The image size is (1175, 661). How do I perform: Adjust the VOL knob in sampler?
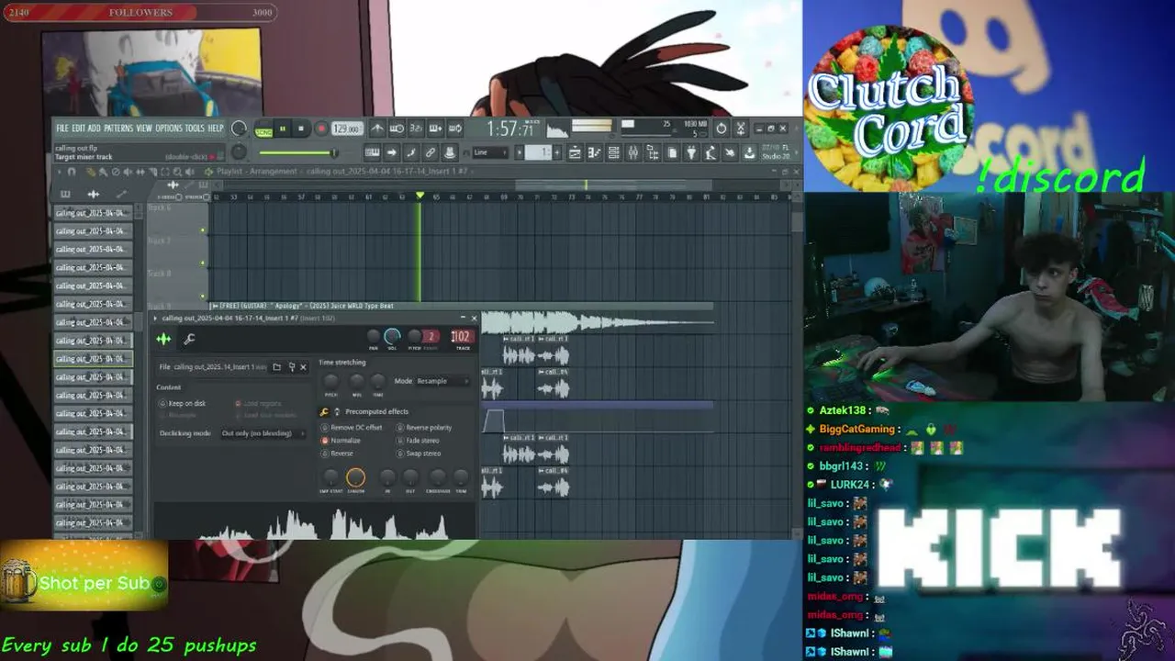tap(392, 337)
